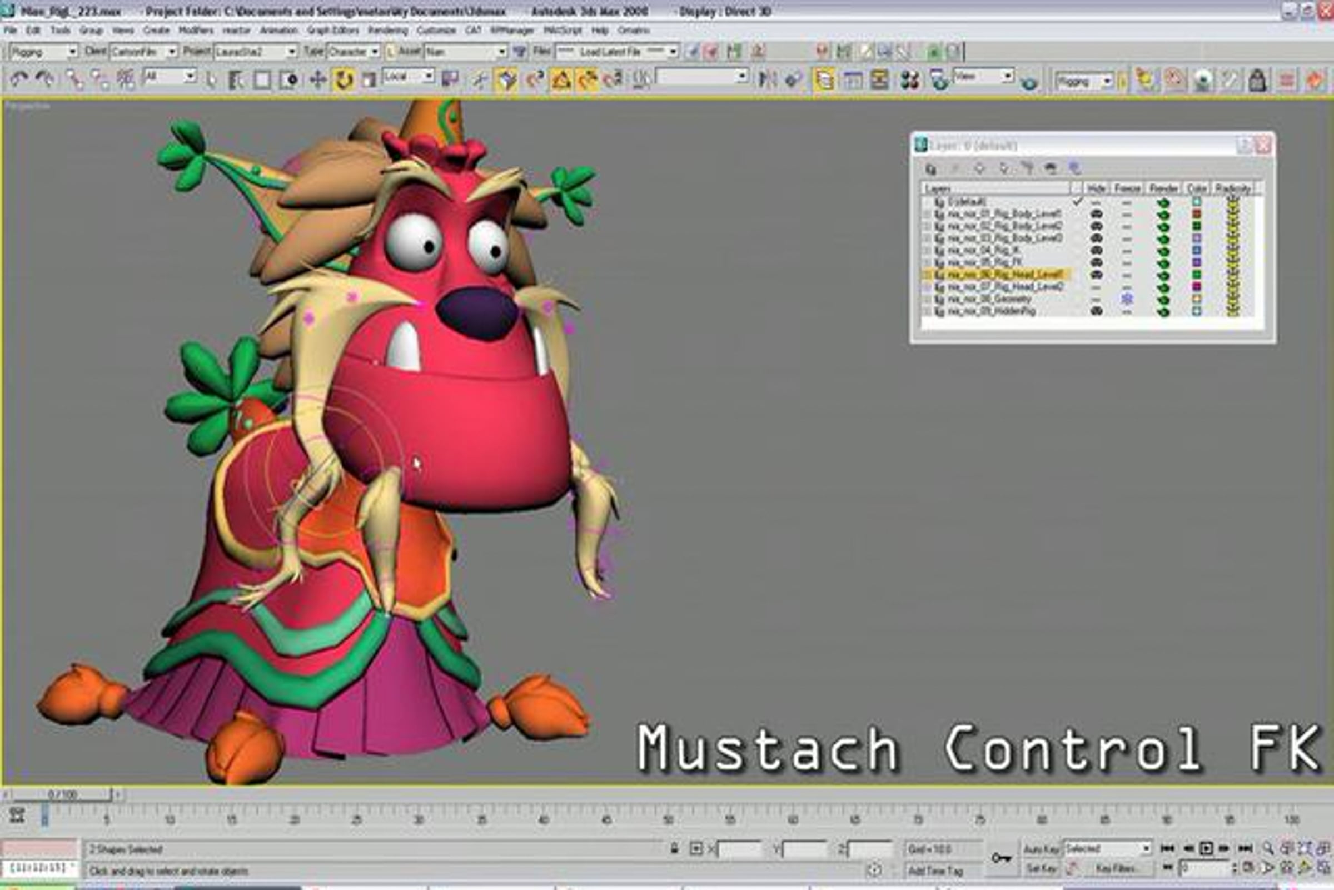Click Freeze/Unfreeze All Layers icon in Layer panel

click(x=1074, y=168)
